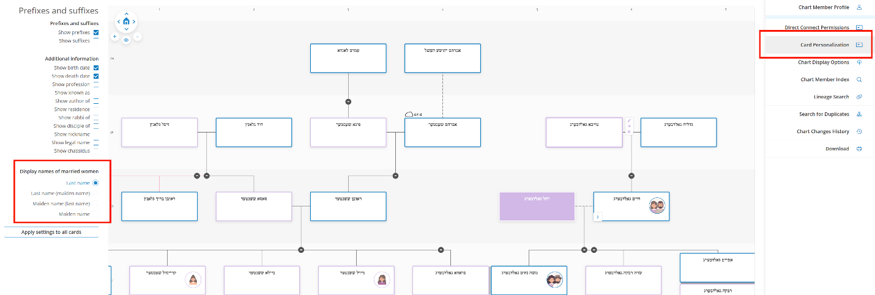The width and height of the screenshot is (875, 295).
Task: Enable Show chassidus checkbox
Action: click(96, 150)
